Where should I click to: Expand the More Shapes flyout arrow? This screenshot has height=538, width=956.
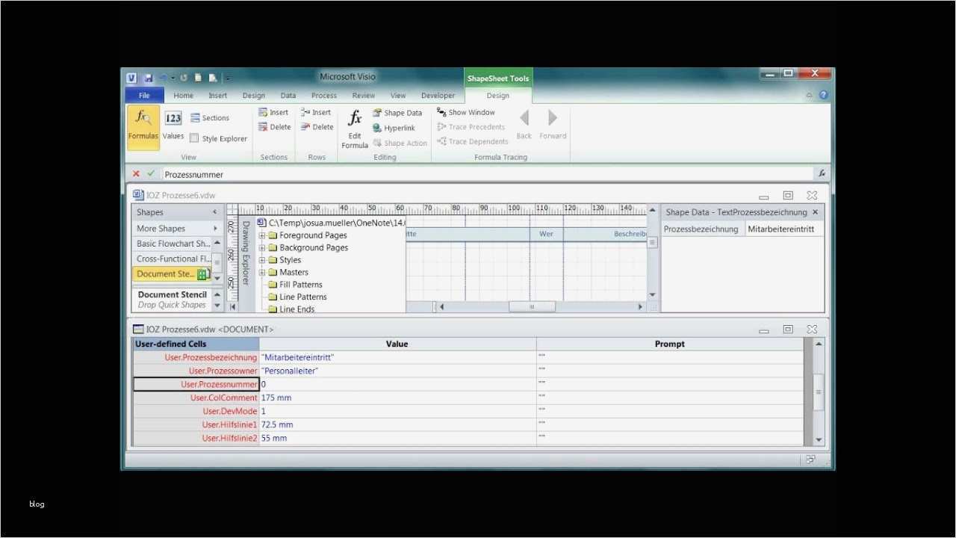pos(215,229)
